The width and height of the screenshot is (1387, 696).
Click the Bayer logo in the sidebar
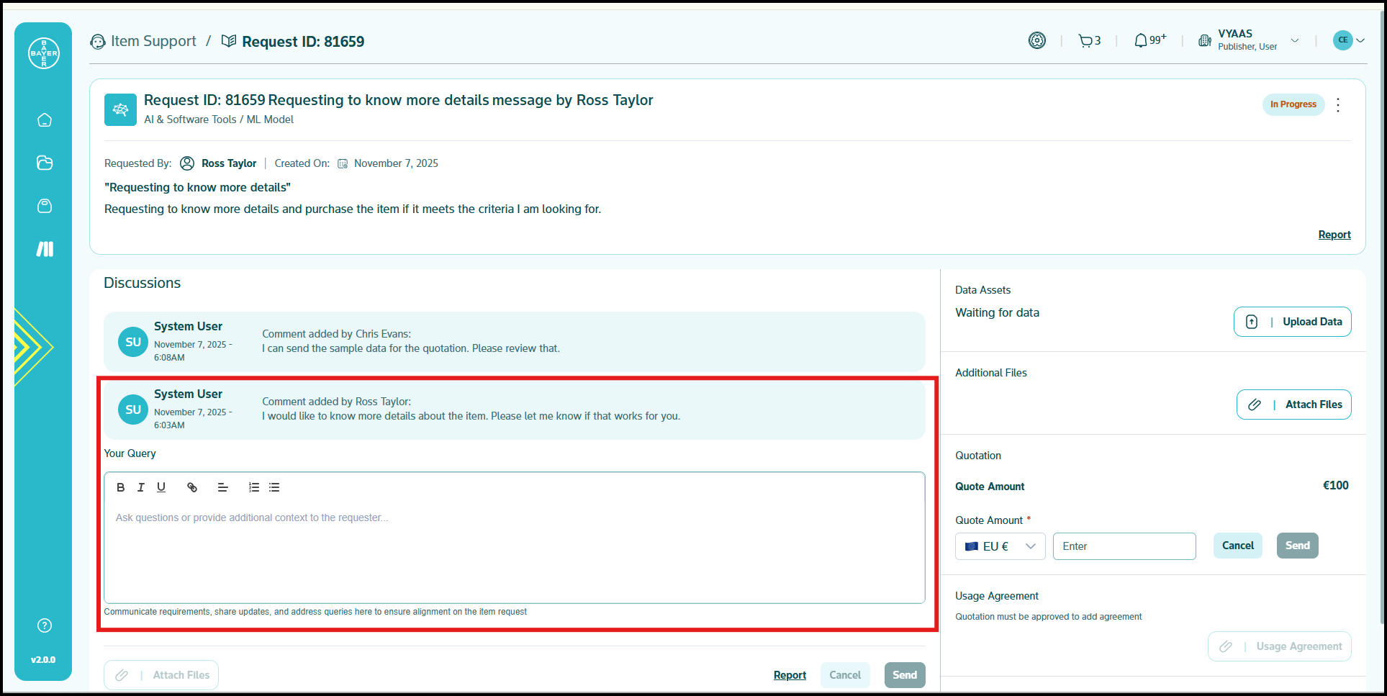coord(44,53)
